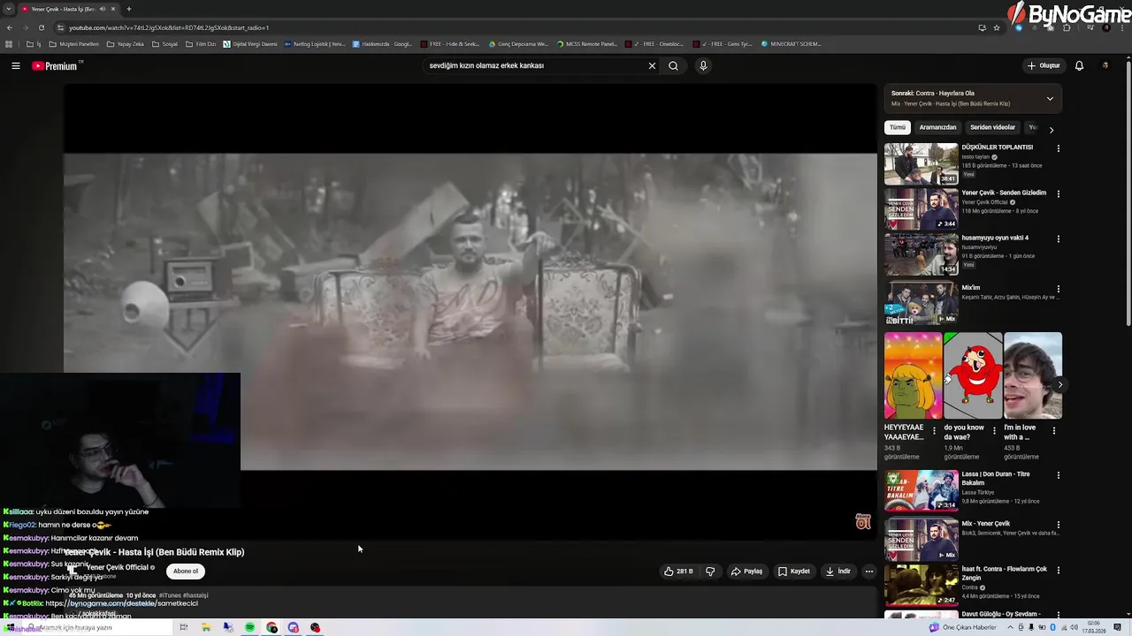Click the Abone ol subscribe button
Screen dimensions: 1132x636
pos(186,571)
